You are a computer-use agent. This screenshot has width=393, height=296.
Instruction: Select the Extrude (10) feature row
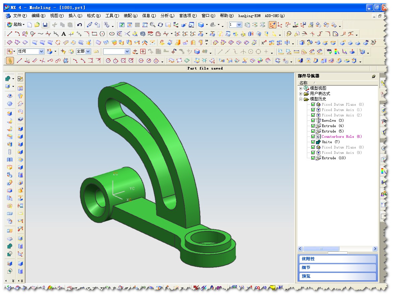(x=334, y=158)
